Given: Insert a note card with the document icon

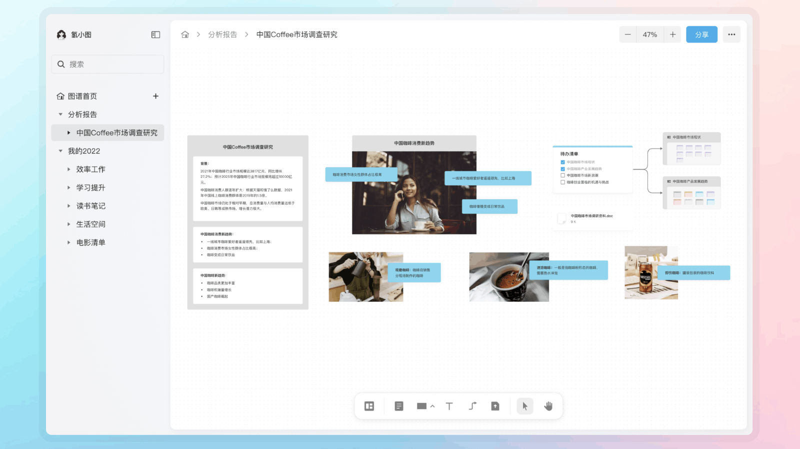Looking at the screenshot, I should pyautogui.click(x=398, y=406).
